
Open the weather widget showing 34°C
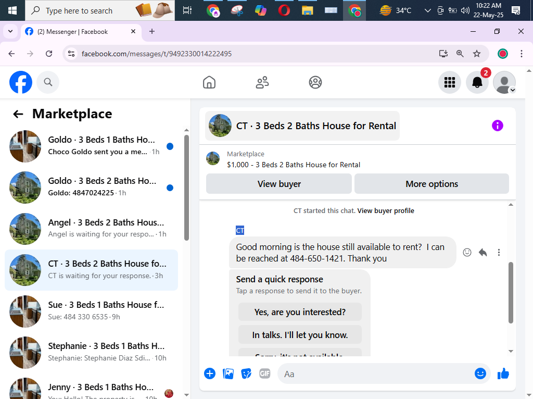(x=396, y=10)
